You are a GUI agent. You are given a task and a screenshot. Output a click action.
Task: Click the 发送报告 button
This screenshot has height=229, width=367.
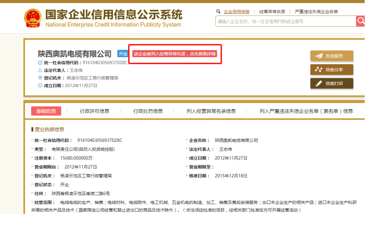tap(332, 56)
